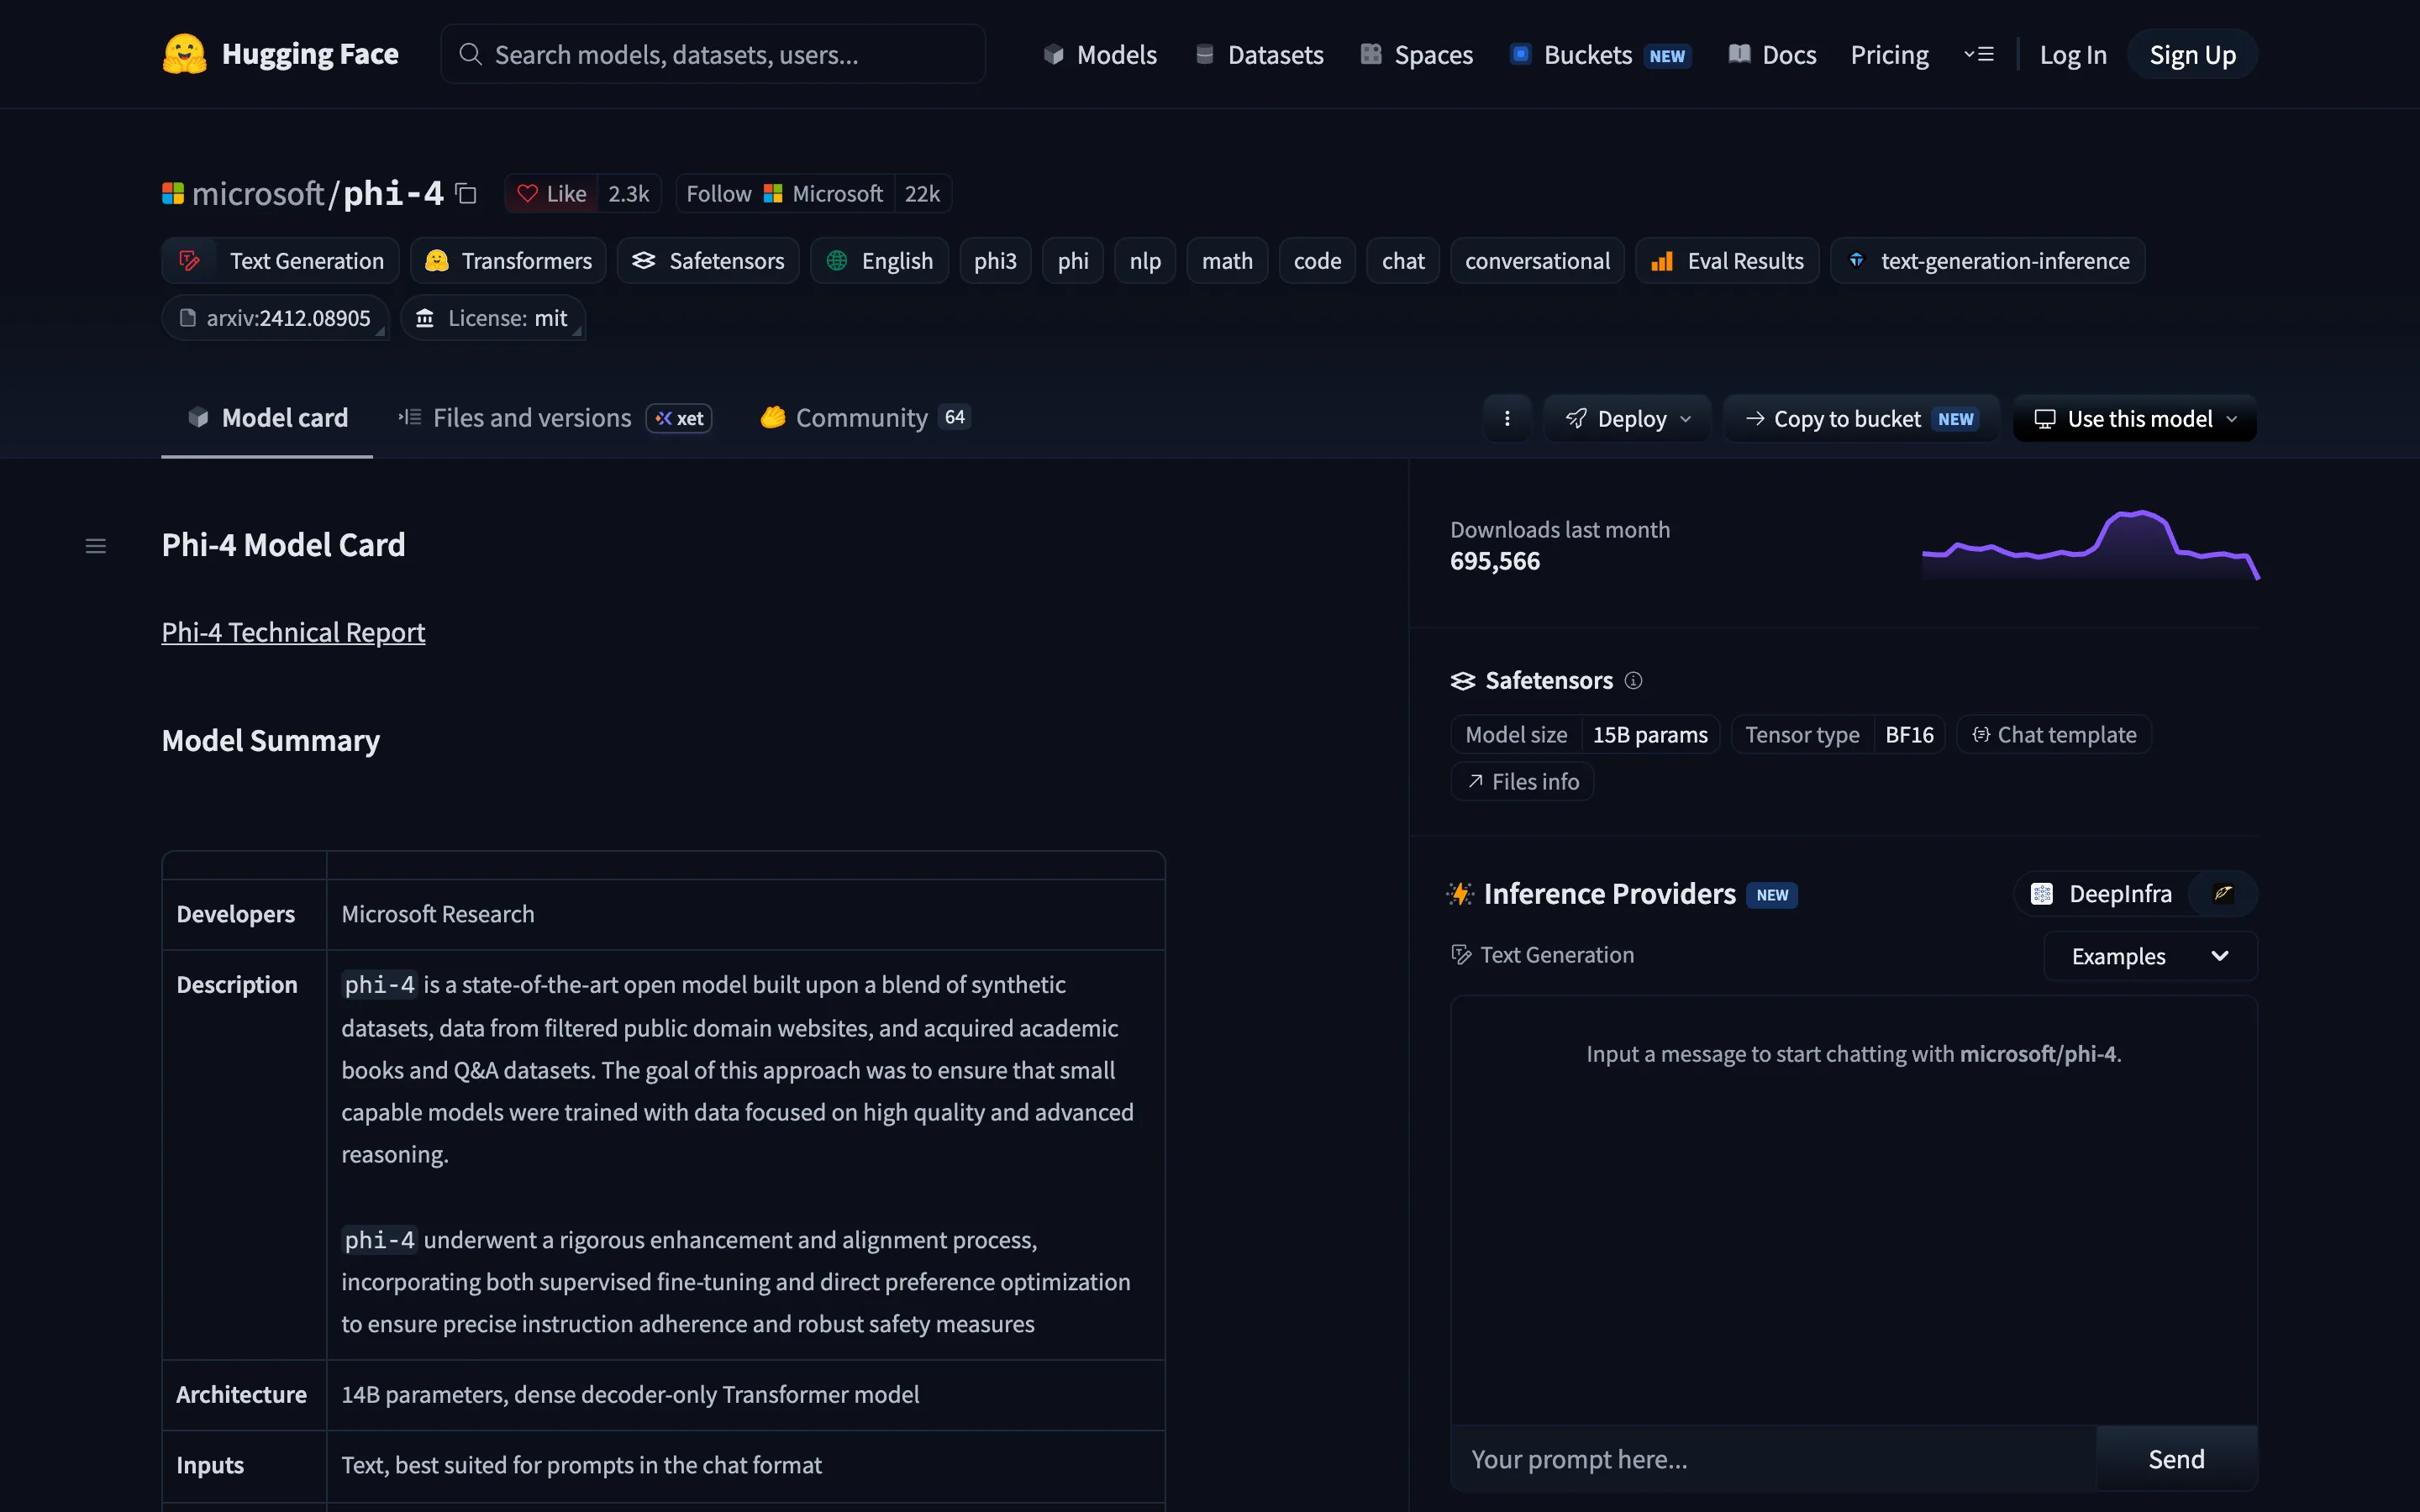Open Files info link

pyautogui.click(x=1522, y=781)
